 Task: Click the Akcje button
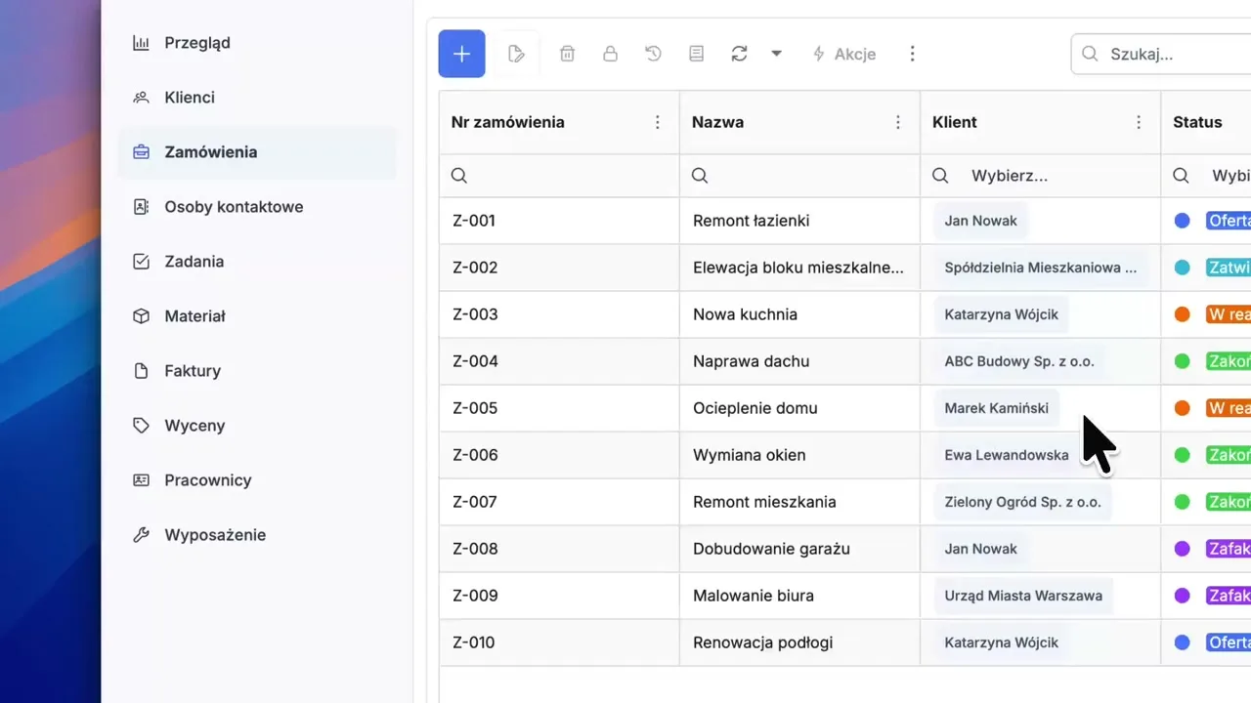click(x=844, y=54)
